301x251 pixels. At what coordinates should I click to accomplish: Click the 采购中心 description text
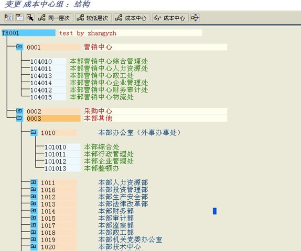(98, 111)
